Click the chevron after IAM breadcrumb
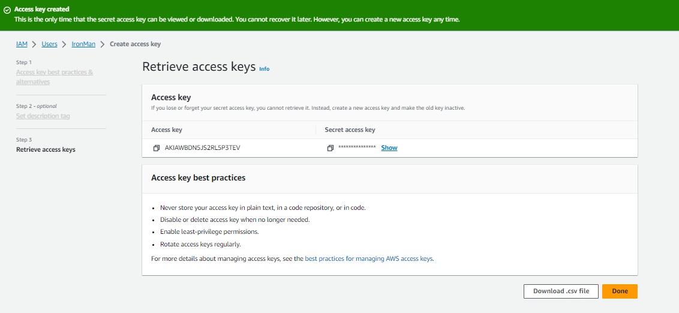Viewport: 679px width, 313px height. click(x=35, y=44)
